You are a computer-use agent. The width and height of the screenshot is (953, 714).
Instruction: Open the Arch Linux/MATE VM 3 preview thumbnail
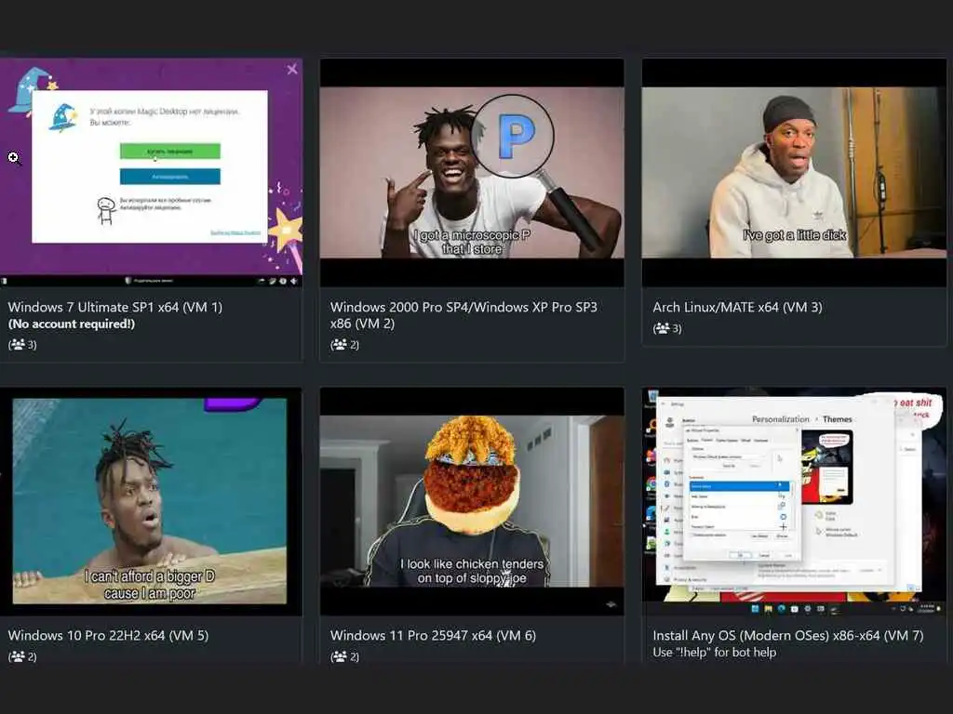pyautogui.click(x=794, y=172)
